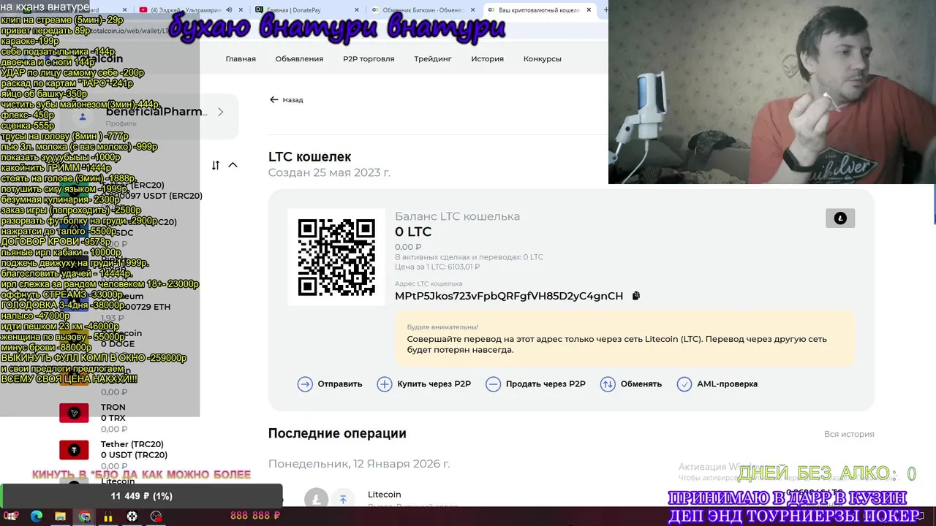Viewport: 936px width, 526px height.
Task: Open Chrome from the taskbar
Action: [85, 516]
